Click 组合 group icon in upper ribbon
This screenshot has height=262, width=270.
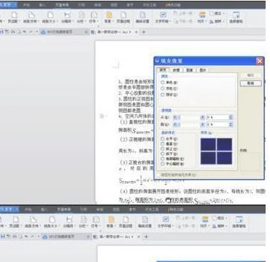coord(212,14)
